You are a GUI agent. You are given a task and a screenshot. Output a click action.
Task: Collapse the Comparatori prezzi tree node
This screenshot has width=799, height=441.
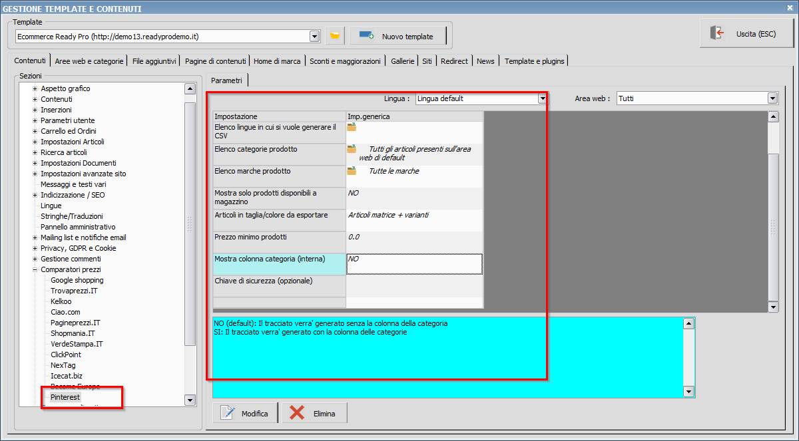[x=35, y=269]
